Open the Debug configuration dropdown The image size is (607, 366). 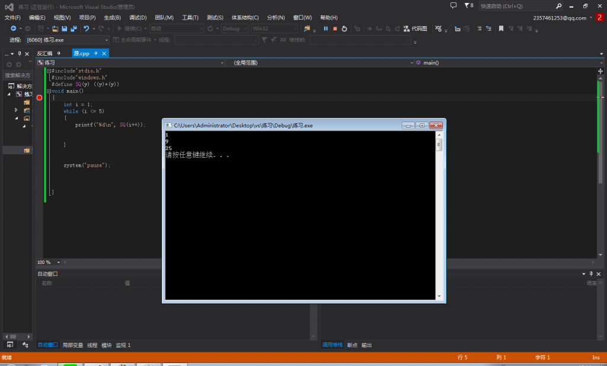click(235, 28)
